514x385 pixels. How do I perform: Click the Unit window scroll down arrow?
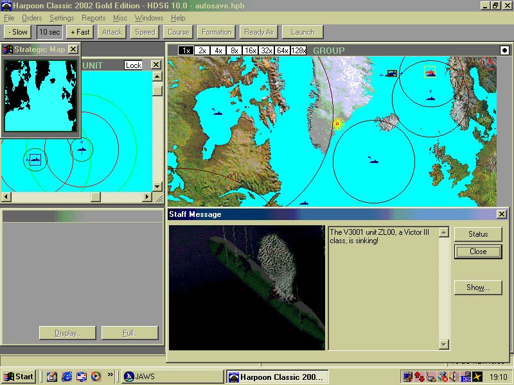pos(157,187)
